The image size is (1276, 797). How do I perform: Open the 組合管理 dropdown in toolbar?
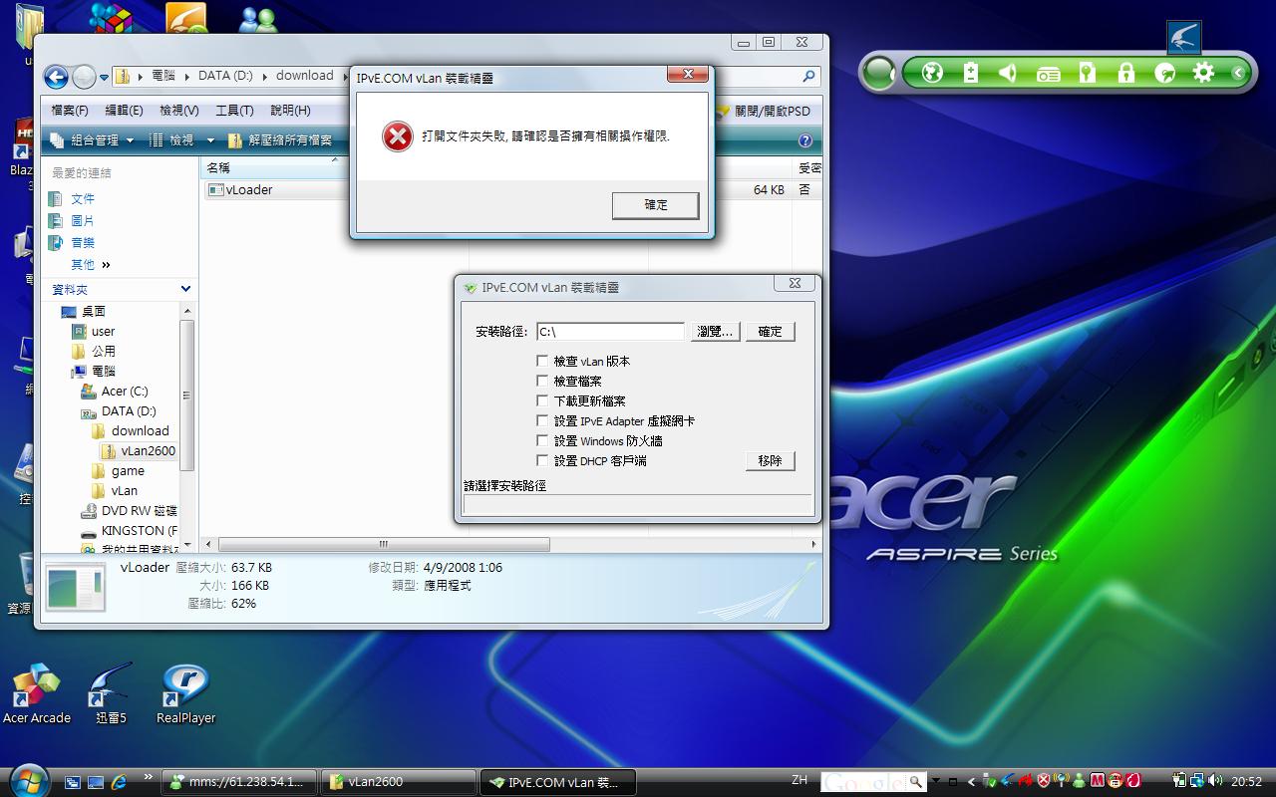[92, 140]
